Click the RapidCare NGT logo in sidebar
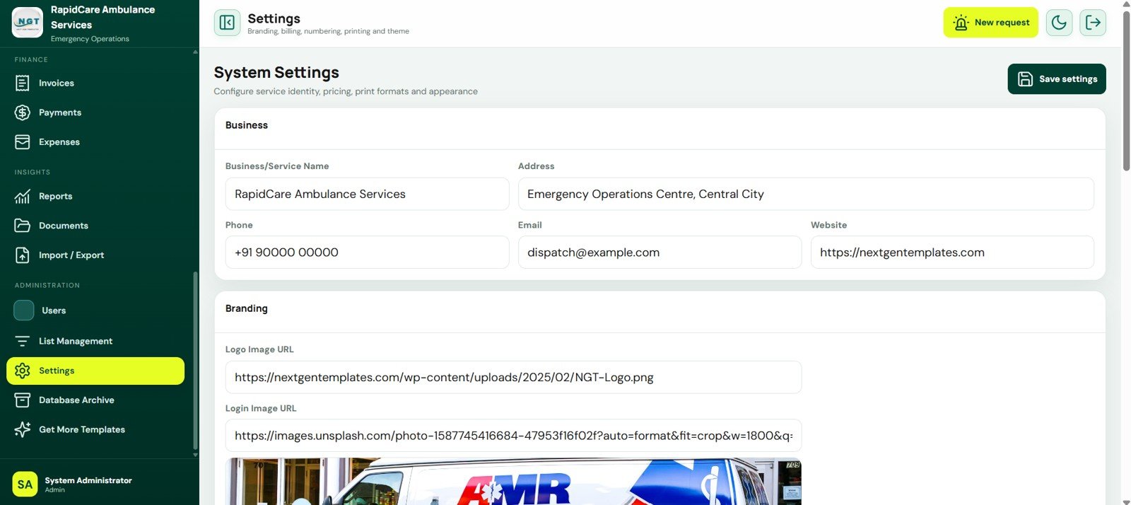Screen dimensions: 1131x505 27,23
